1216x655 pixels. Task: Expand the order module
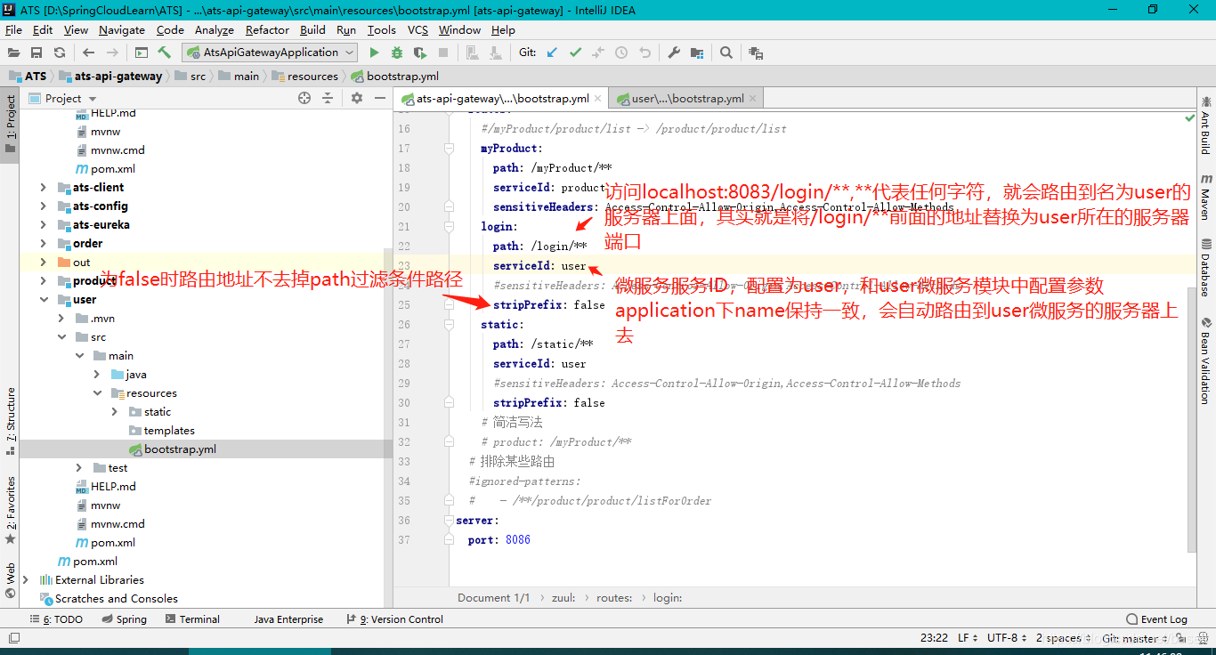43,243
